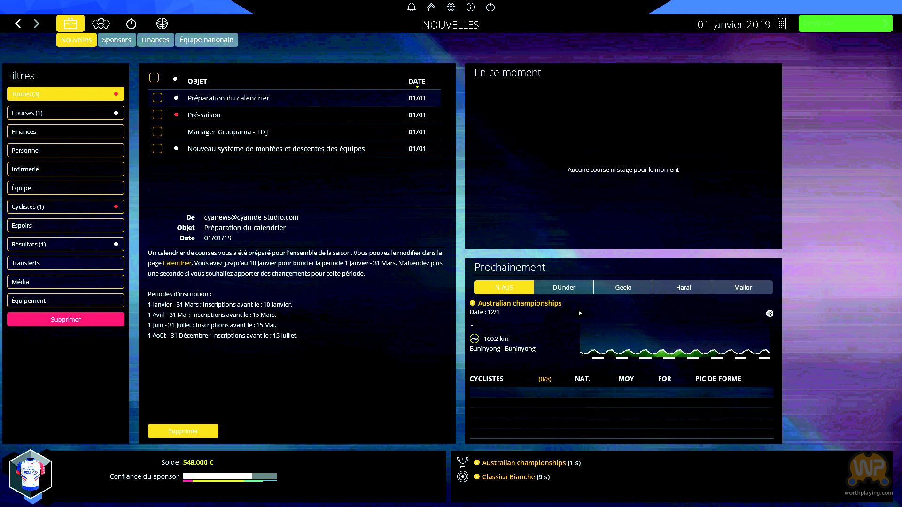
Task: Click the sponsor confidence progress bar
Action: [230, 476]
